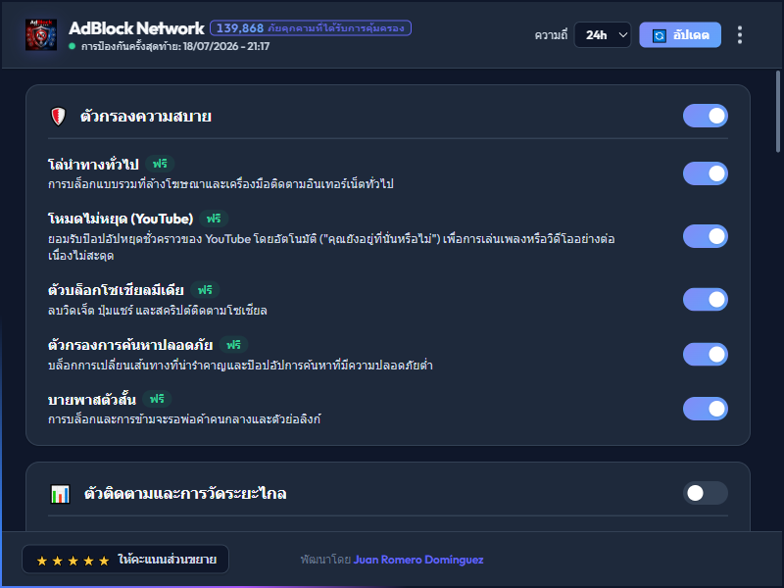Click the ให้คะแนนส่วนขยาย rate extension button
Image resolution: width=784 pixels, height=588 pixels.
[x=125, y=559]
